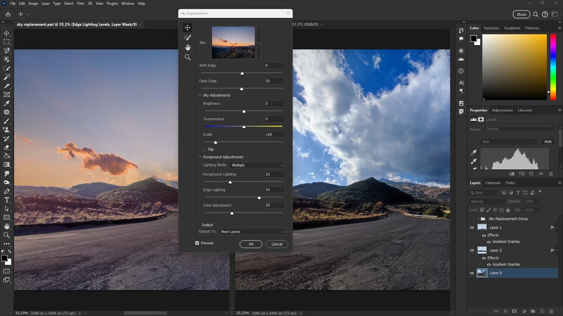Open the RGB channel dropdown in Properties

[509, 142]
